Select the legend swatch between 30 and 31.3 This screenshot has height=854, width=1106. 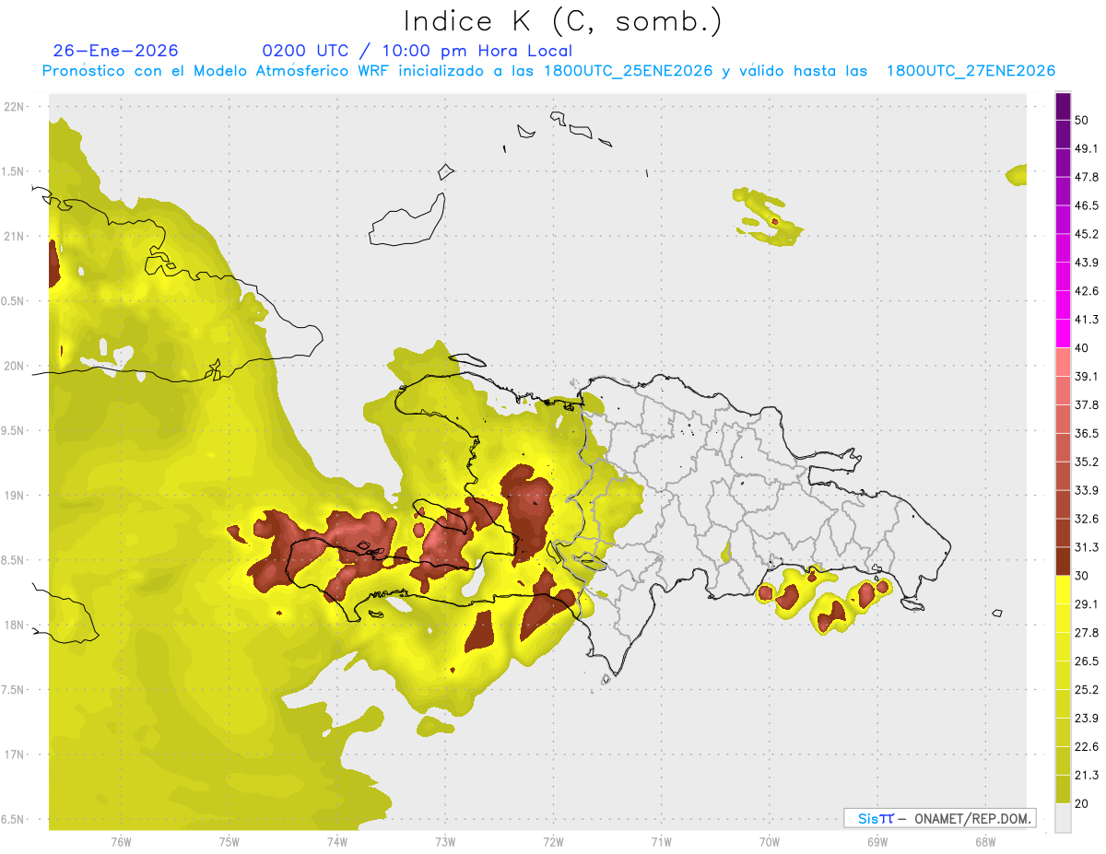(x=1063, y=561)
